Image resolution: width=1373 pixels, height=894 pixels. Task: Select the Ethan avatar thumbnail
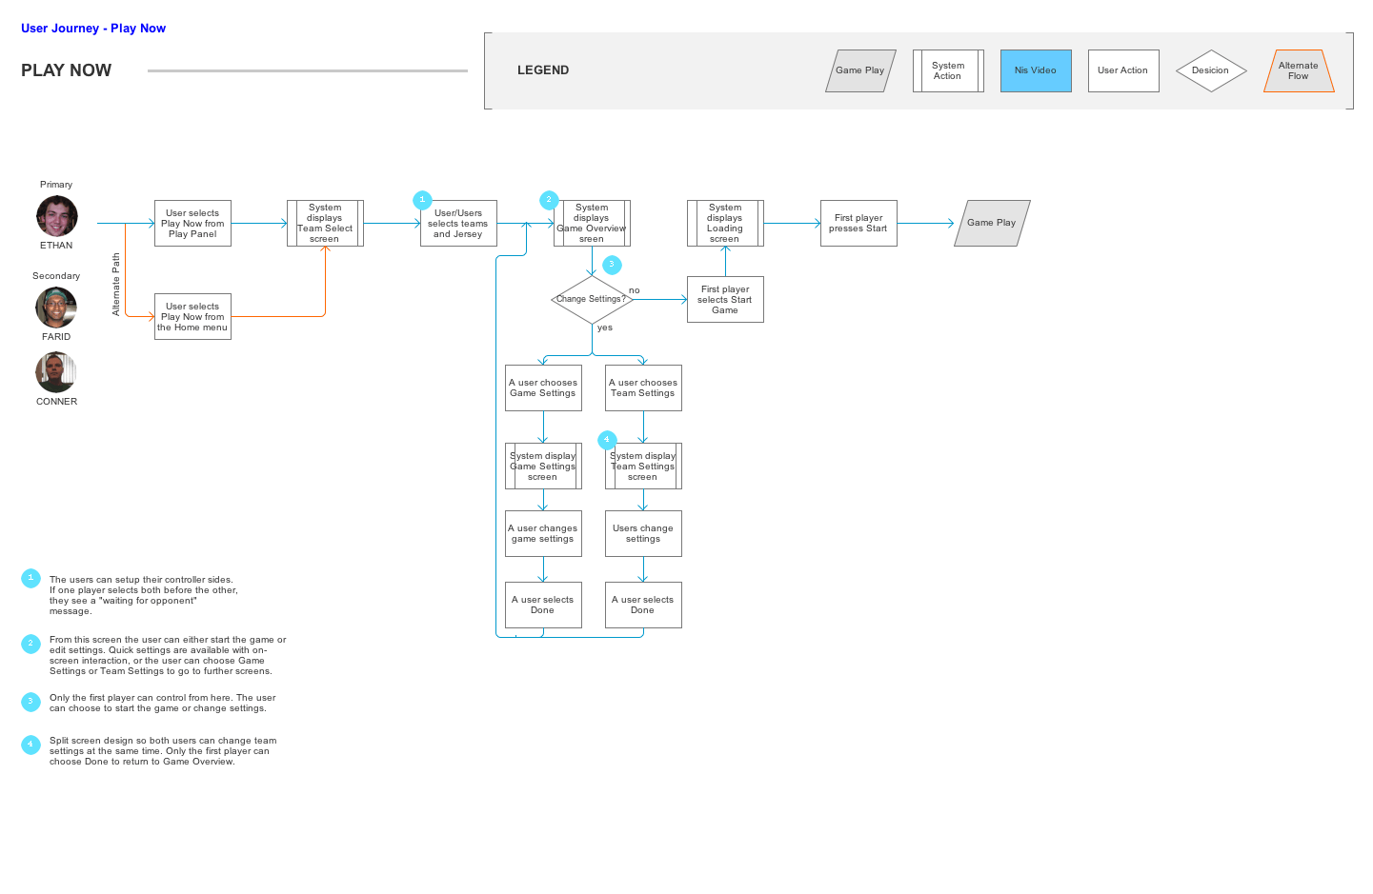[x=56, y=216]
